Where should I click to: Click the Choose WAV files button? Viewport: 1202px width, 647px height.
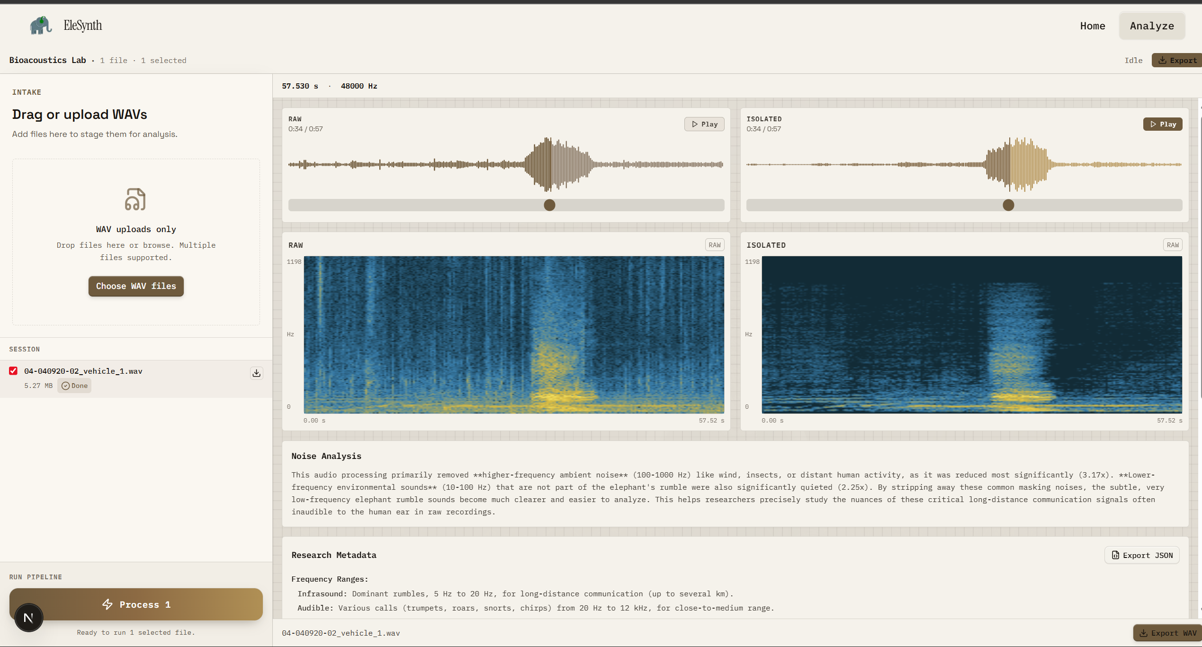click(x=136, y=286)
